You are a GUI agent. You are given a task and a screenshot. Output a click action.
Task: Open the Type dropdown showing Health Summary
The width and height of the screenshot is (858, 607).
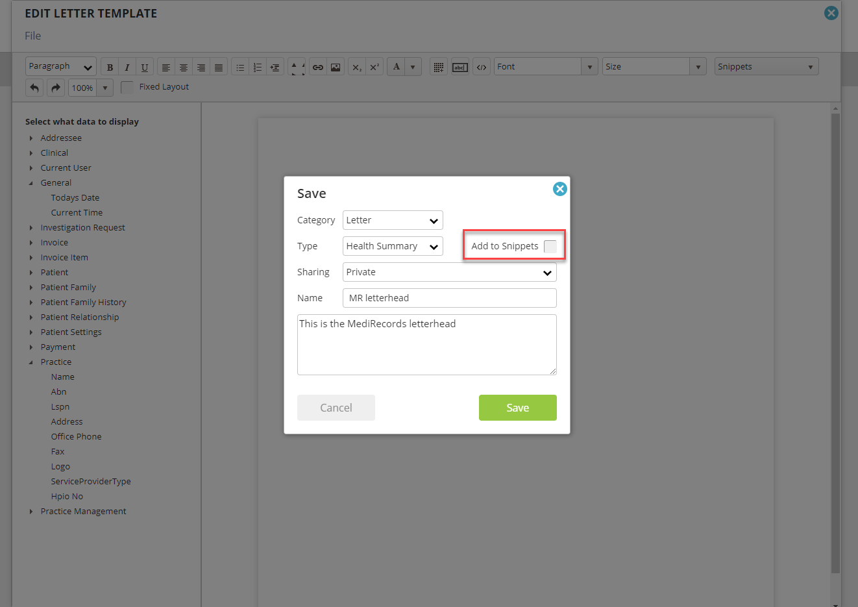(393, 246)
